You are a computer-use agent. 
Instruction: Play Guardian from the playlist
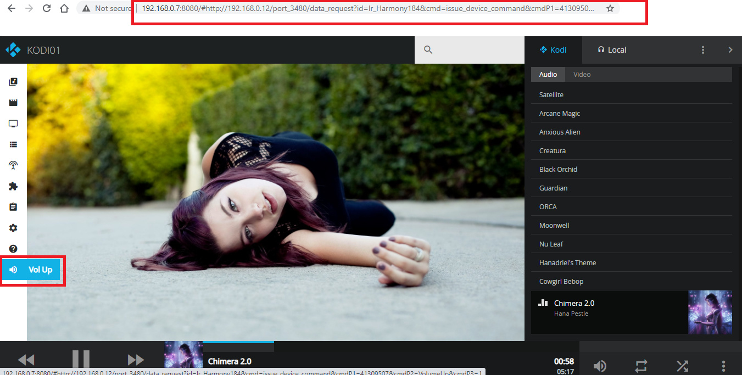tap(632, 188)
